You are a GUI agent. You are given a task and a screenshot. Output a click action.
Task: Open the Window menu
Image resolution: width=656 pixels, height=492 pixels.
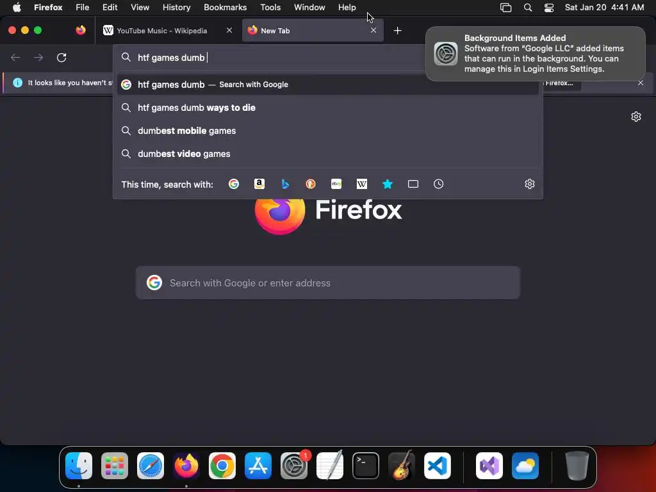pyautogui.click(x=309, y=7)
